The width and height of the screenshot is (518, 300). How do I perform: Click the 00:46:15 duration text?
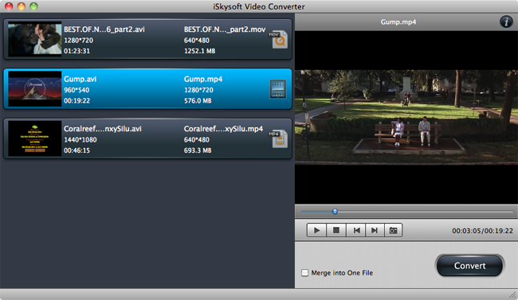(x=77, y=150)
